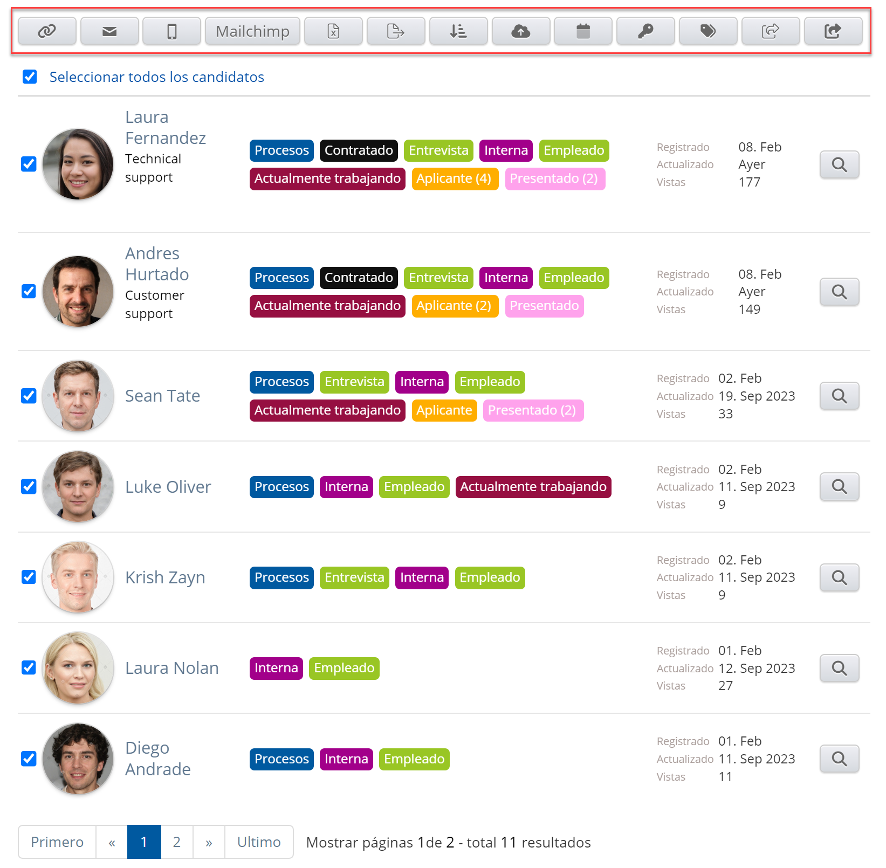Click Laura Nolan's profile photo
The width and height of the screenshot is (886, 868).
click(x=78, y=669)
